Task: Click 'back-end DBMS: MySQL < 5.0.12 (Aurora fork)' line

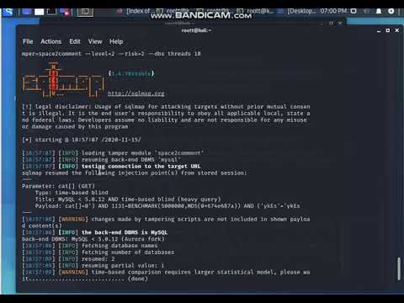Action: point(93,239)
